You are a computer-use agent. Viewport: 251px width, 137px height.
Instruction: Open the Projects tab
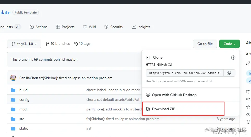click(65, 27)
